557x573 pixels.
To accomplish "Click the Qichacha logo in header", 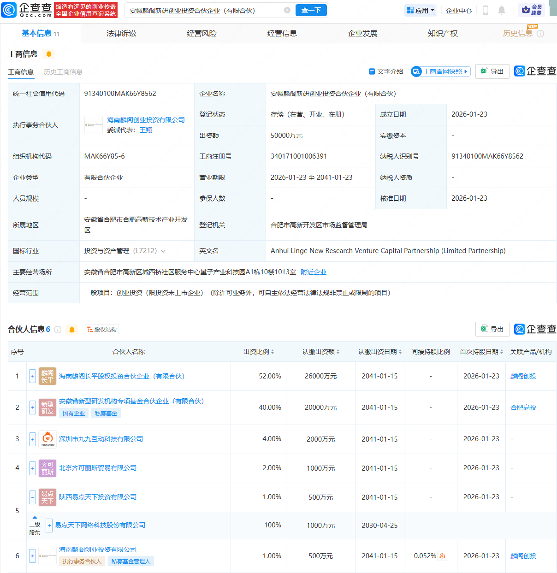I will point(27,10).
